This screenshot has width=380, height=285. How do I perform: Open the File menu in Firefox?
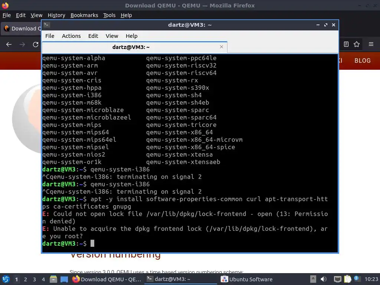pos(7,15)
